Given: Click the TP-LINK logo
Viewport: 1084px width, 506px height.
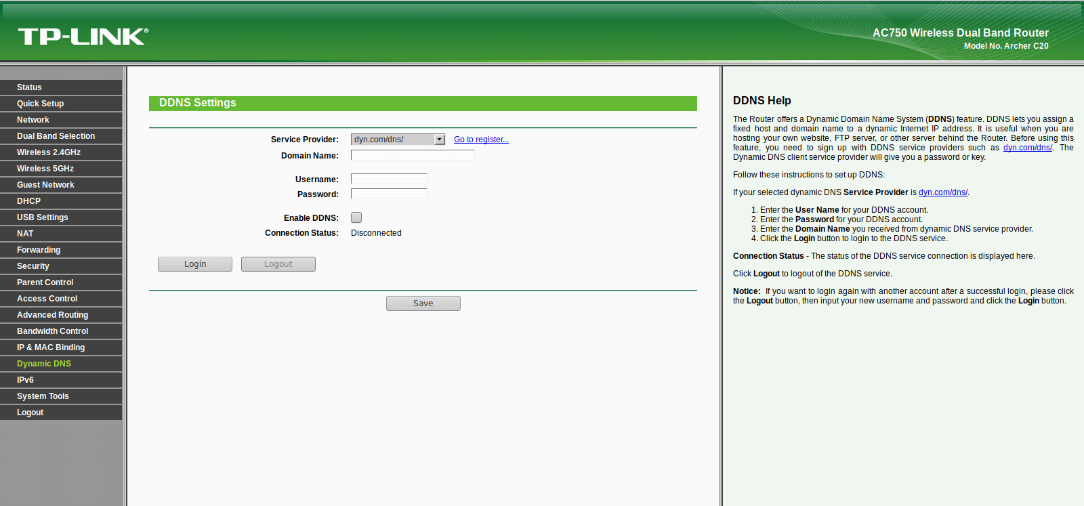Looking at the screenshot, I should 83,37.
